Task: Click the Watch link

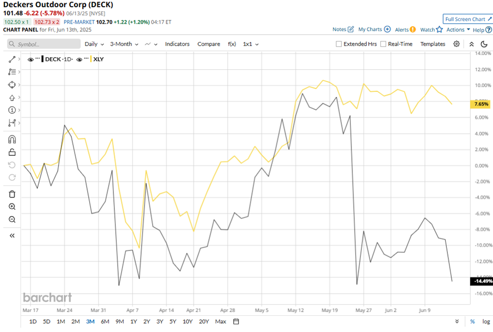Action: [427, 29]
